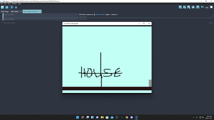The height and width of the screenshot is (120, 214).
Task: Switch to Mid Valley scene tab
Action: [15, 11]
